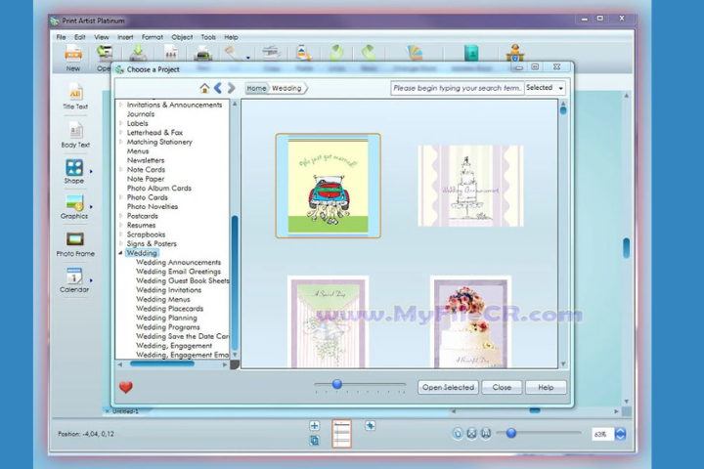Screen dimensions: 704x469
Task: Click the Print toolbar icon
Action: (x=202, y=54)
